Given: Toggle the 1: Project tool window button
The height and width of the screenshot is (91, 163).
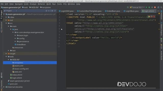Looking at the screenshot, I should tap(2, 15).
